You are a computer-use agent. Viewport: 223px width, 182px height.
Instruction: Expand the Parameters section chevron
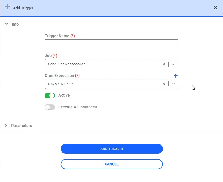pos(6,125)
